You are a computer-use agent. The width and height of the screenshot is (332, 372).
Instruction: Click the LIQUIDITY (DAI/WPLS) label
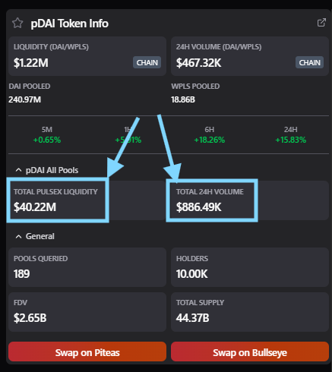tap(51, 47)
